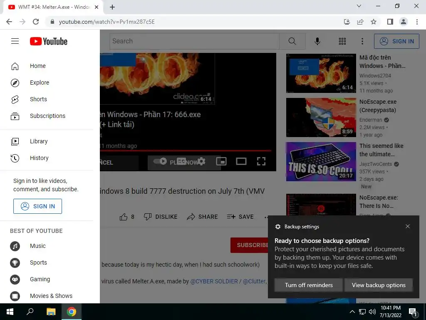426x320 pixels.
Task: Click the Shorts icon in sidebar
Action: point(15,99)
